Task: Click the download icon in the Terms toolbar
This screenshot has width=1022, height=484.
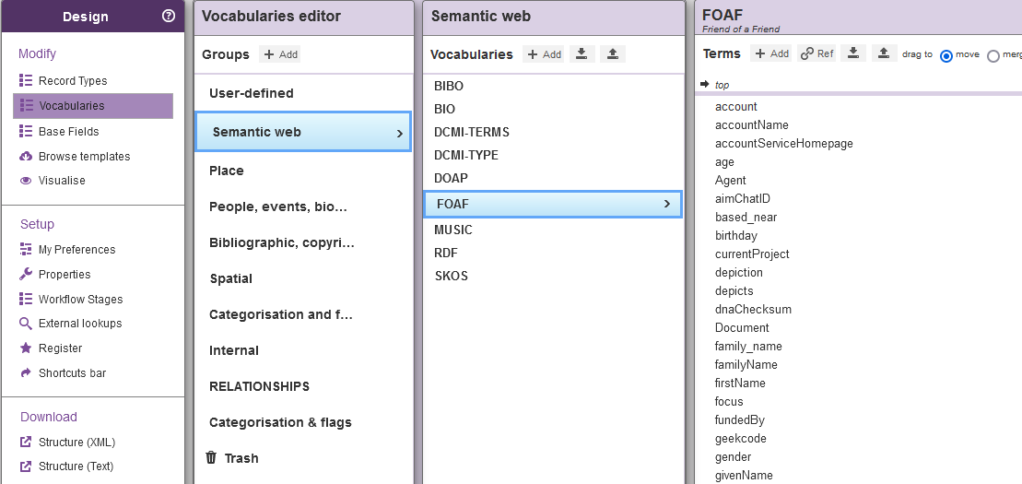Action: (852, 53)
